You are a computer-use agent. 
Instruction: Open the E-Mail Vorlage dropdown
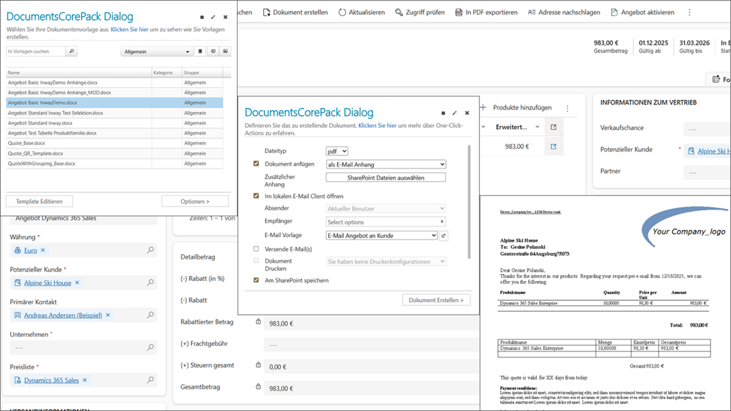pos(381,236)
